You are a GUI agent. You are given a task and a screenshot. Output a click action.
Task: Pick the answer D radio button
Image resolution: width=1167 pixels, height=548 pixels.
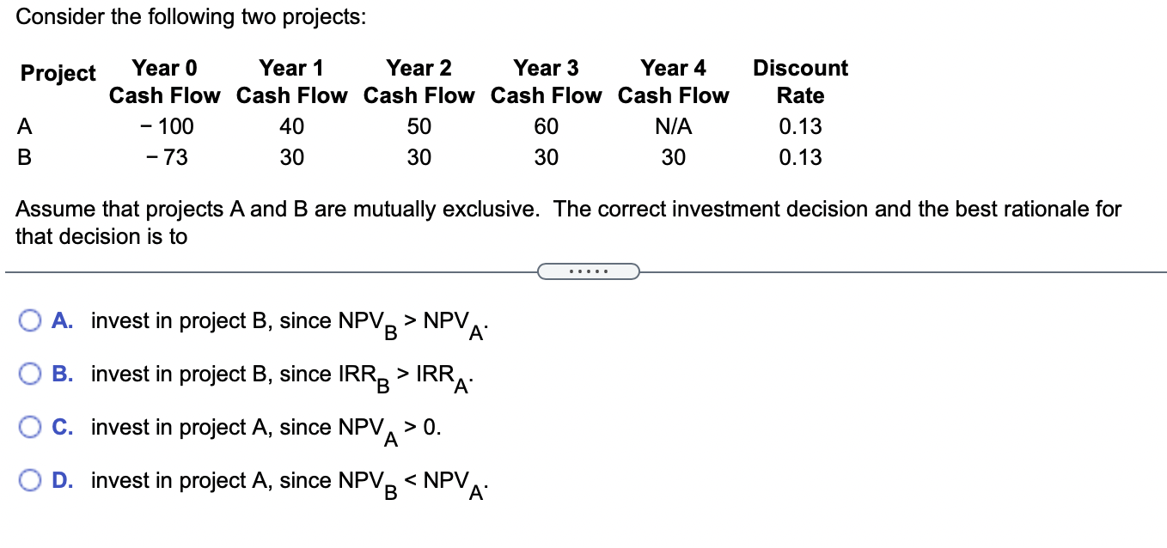pos(31,482)
